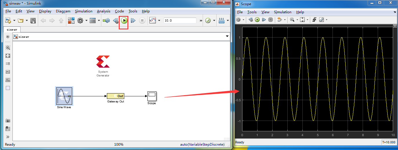
Task: Expand Model Configuration gear dropdown arrow
Action: tap(86, 20)
